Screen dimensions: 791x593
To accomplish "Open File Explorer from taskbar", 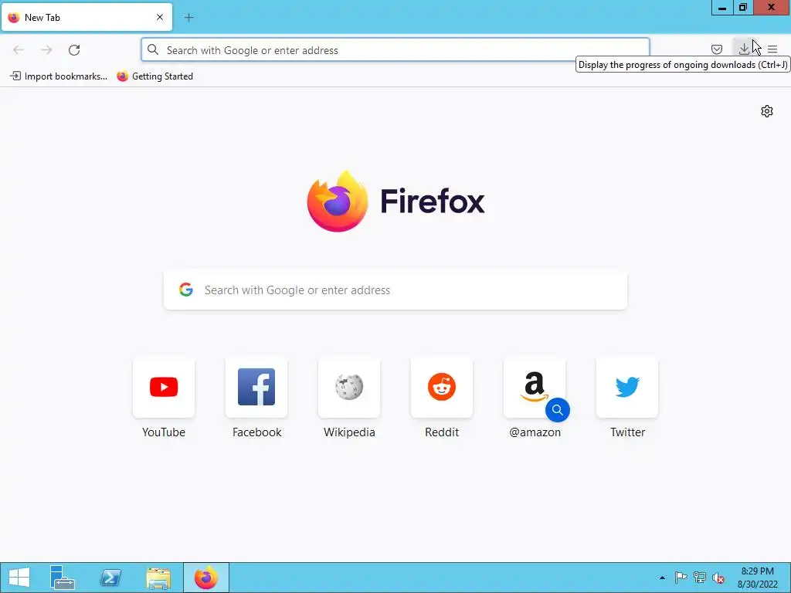I will (x=158, y=578).
